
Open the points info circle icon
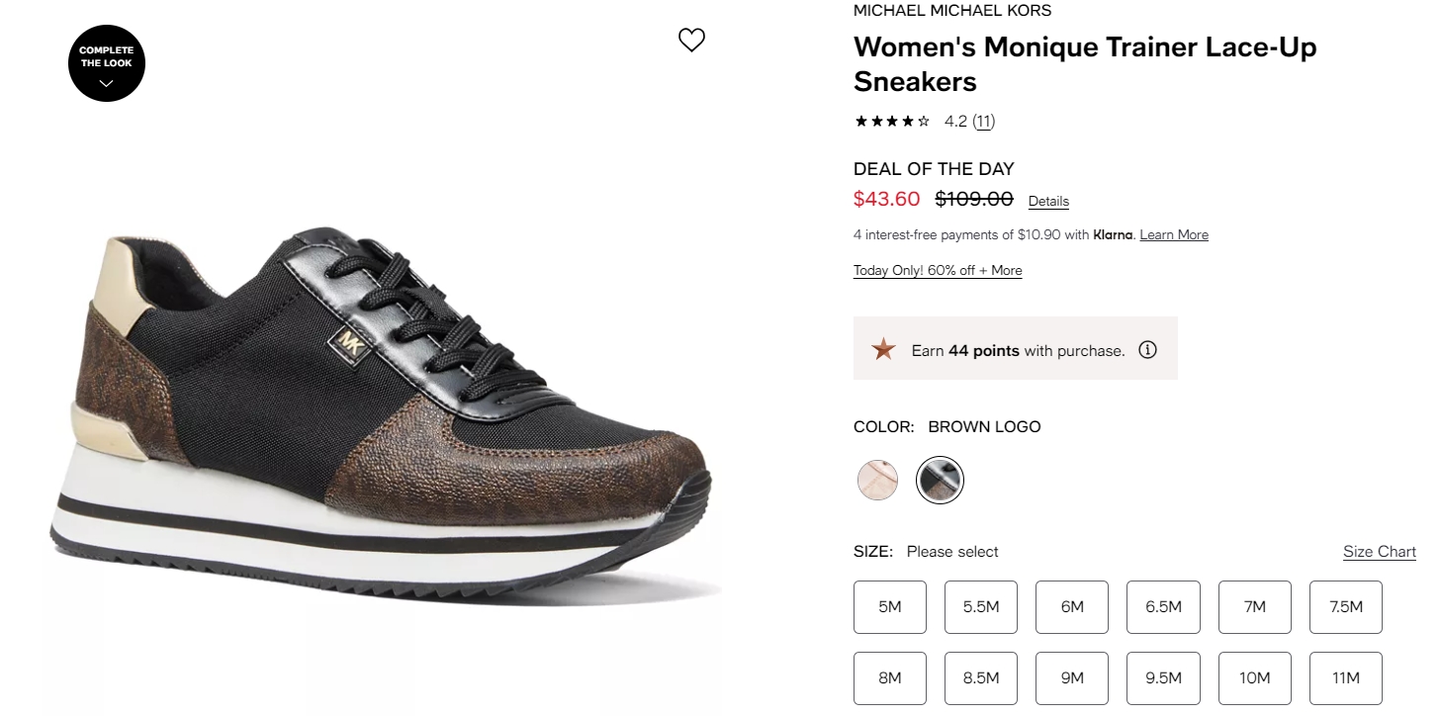click(1147, 350)
